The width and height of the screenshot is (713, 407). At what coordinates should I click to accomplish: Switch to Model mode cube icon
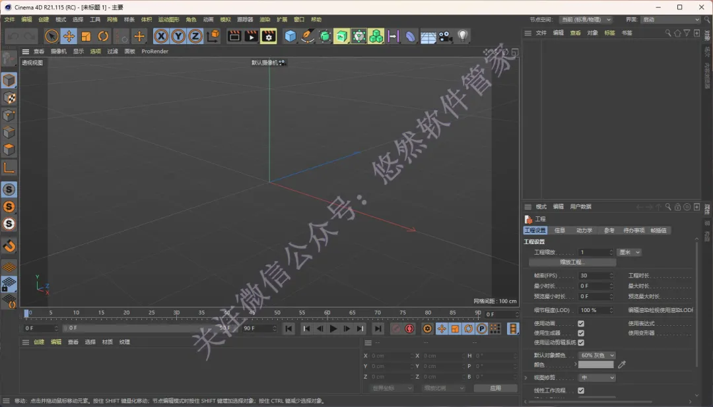pos(9,80)
